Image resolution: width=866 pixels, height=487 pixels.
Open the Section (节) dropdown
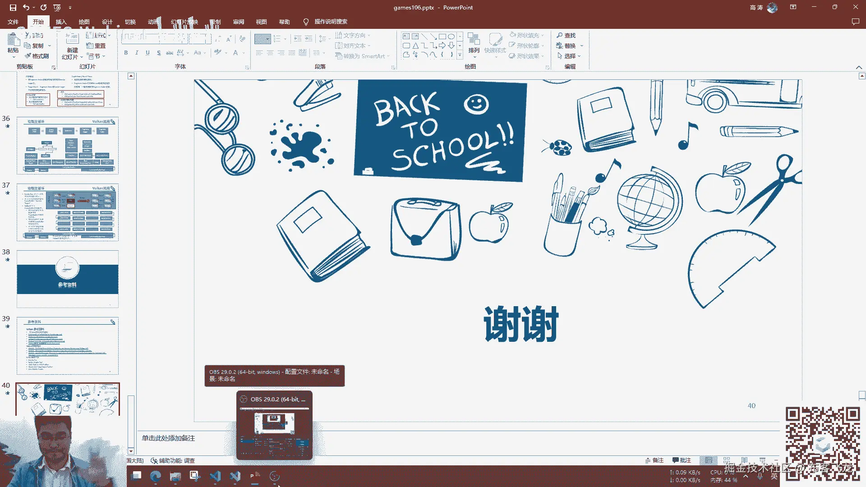click(97, 56)
